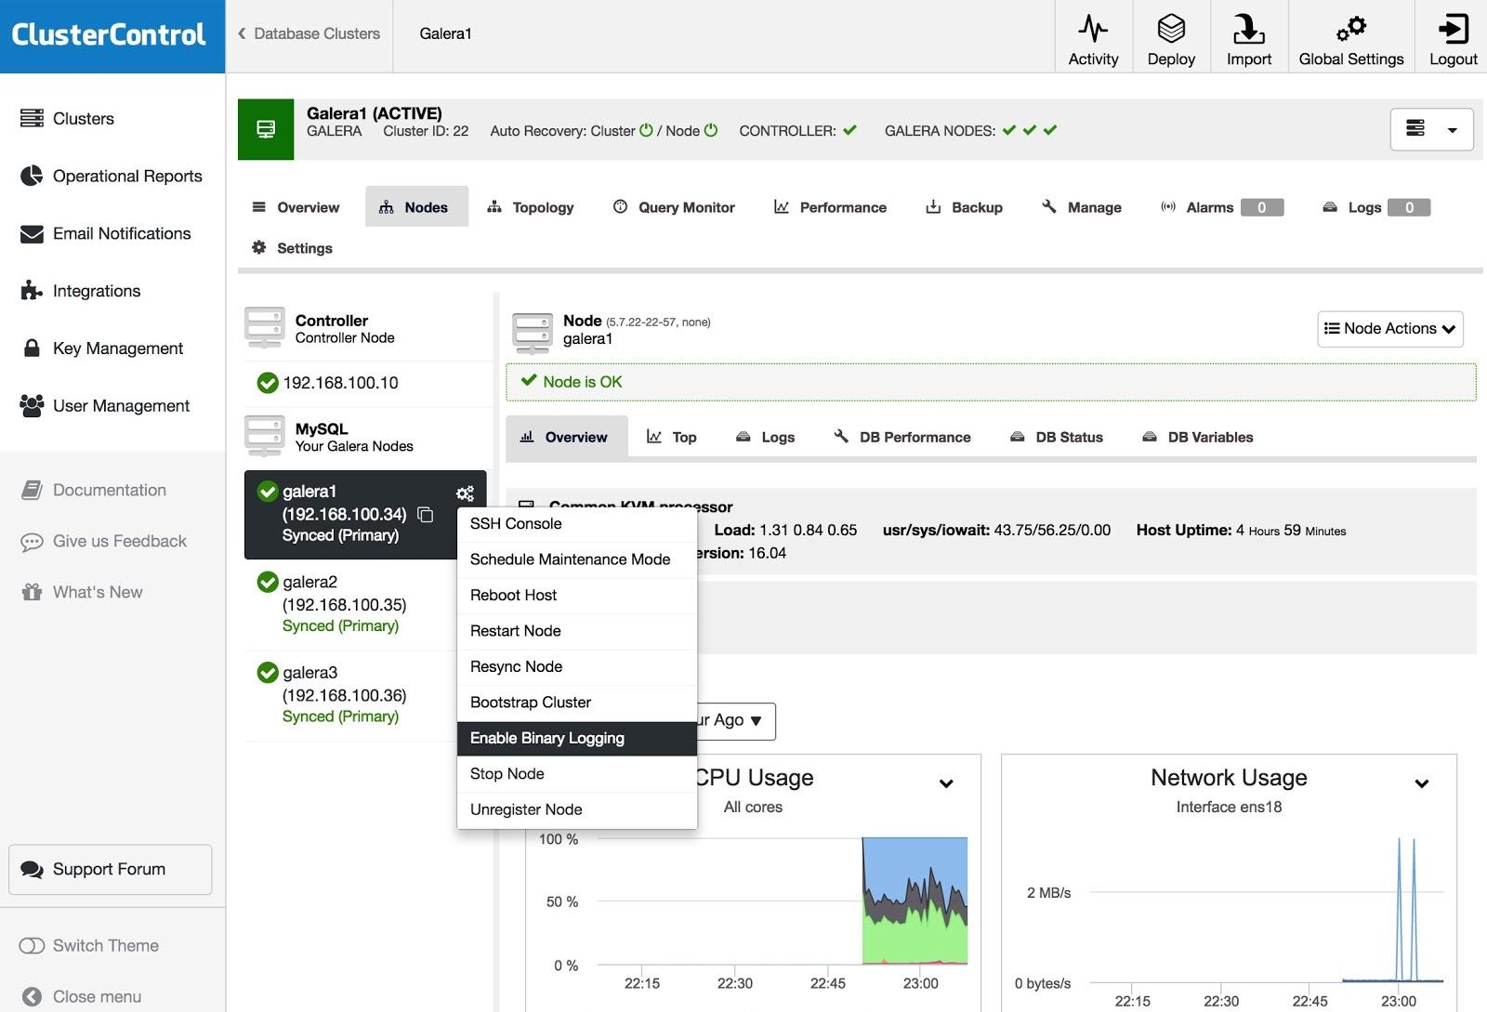Open the Performance tab
Viewport: 1487px width, 1012px height.
coord(831,207)
